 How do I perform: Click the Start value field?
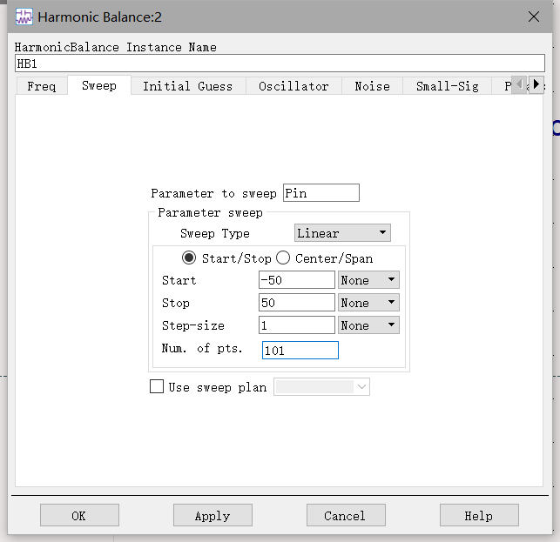tap(297, 280)
